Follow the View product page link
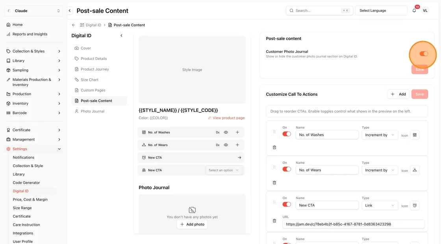 coord(226,118)
